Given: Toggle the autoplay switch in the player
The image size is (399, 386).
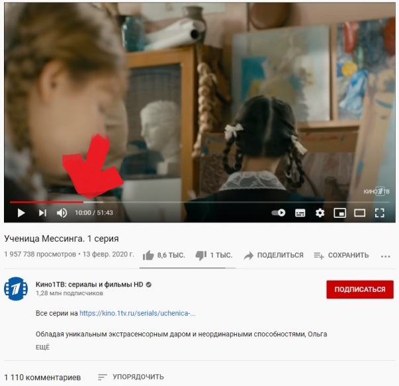Looking at the screenshot, I should (279, 213).
